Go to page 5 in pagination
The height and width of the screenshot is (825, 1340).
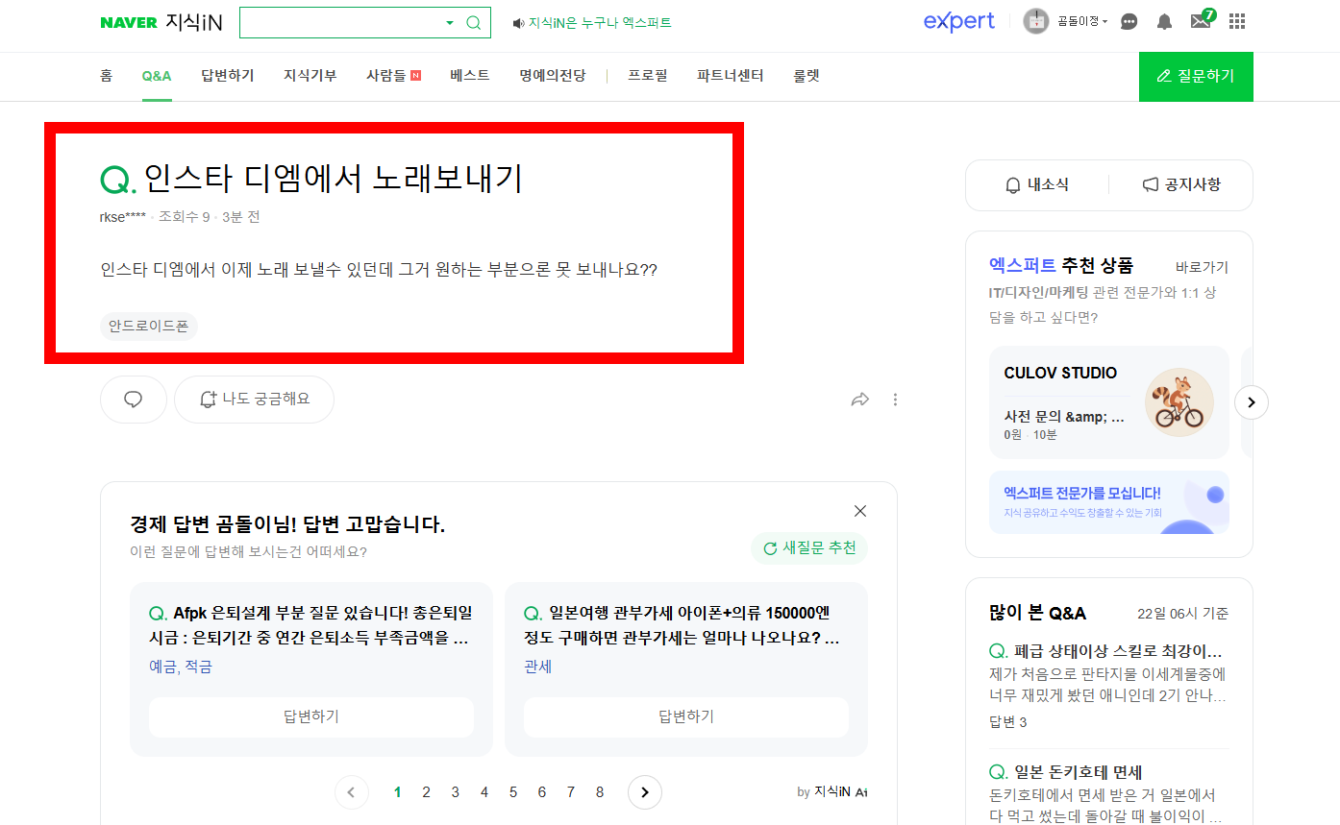point(513,792)
